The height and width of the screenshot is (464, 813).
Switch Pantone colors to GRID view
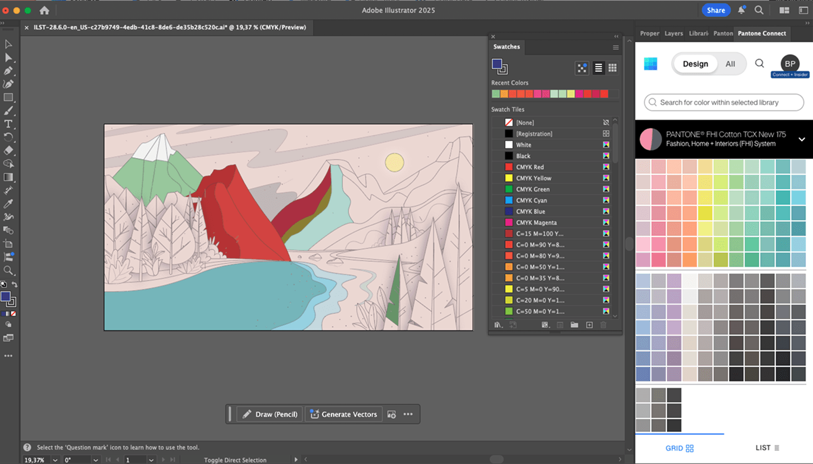tap(680, 448)
